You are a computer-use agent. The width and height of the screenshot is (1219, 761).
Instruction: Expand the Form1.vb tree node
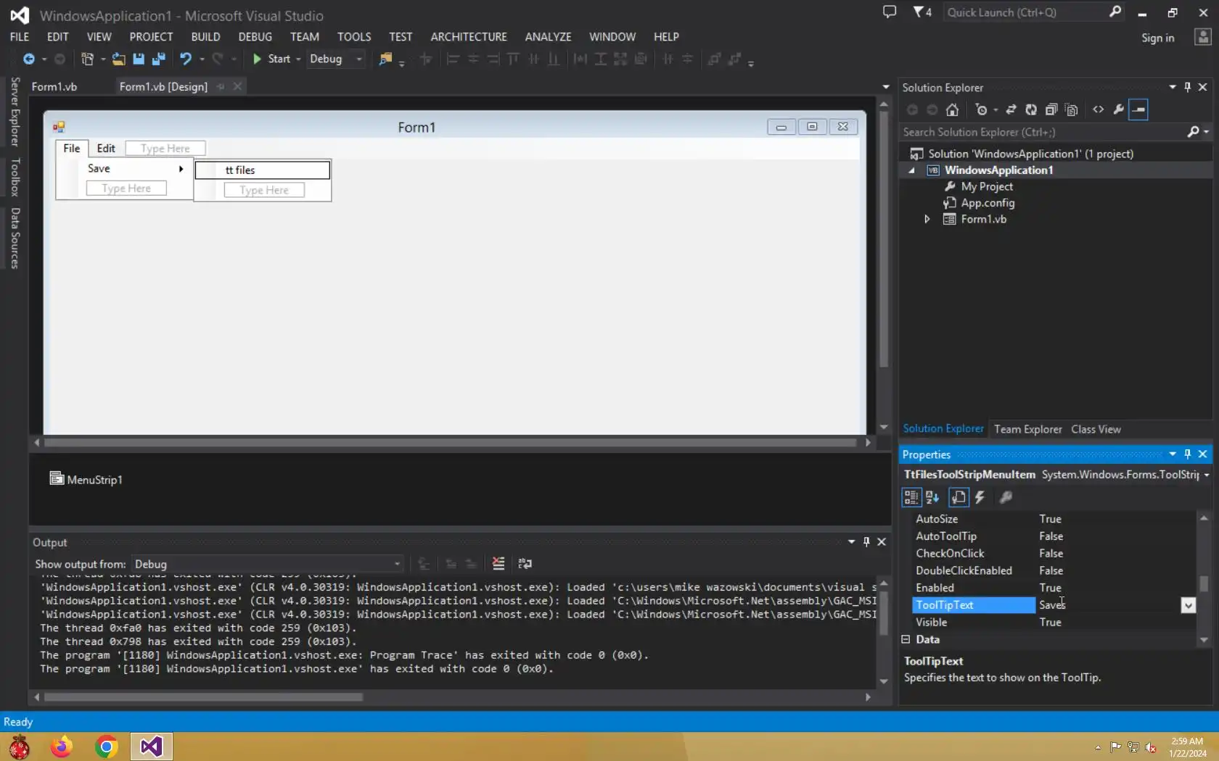[x=927, y=219]
